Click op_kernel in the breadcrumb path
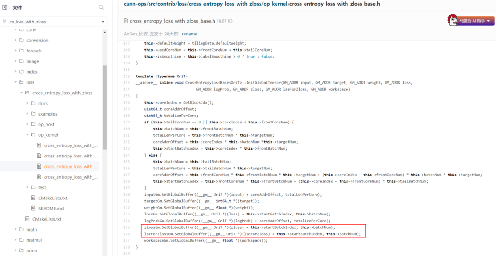497x256 pixels. coord(275,4)
